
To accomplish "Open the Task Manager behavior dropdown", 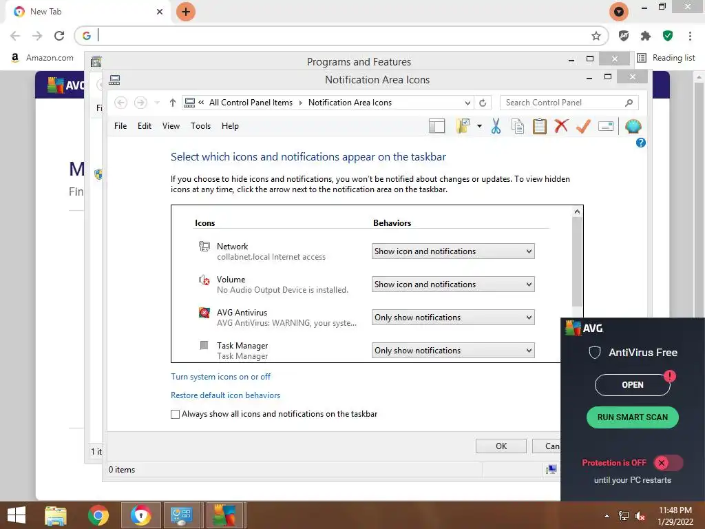I will point(453,351).
